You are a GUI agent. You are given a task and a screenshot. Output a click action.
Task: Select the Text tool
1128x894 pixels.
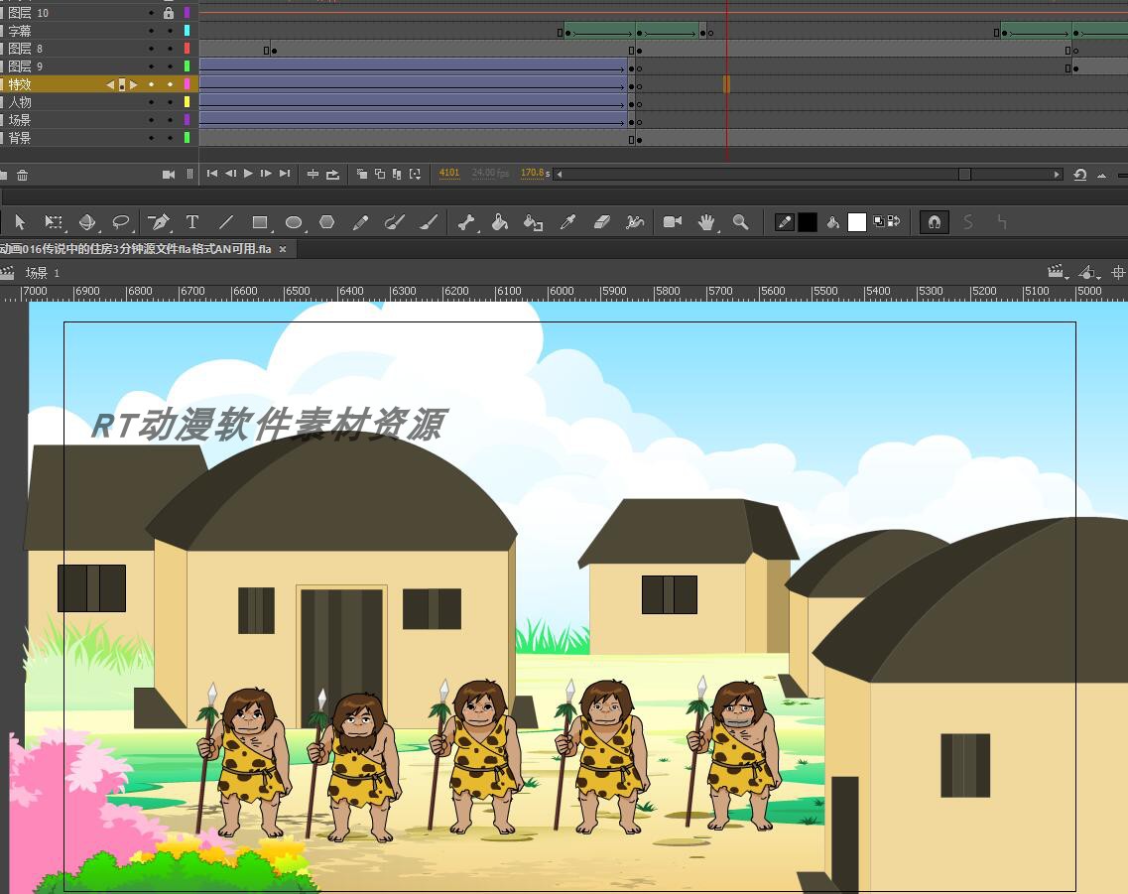point(192,222)
